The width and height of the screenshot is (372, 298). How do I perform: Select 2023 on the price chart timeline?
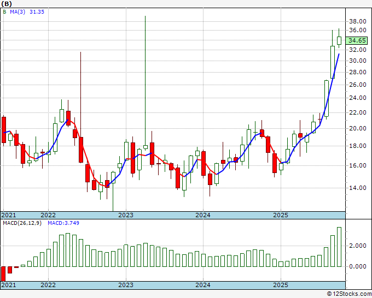[126, 215]
